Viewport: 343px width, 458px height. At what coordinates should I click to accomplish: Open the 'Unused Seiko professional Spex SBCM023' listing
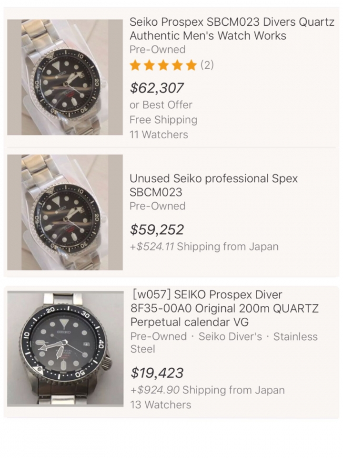[x=213, y=185]
